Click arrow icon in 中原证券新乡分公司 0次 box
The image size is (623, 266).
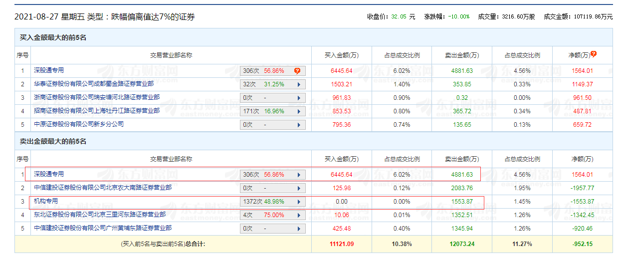click(299, 125)
